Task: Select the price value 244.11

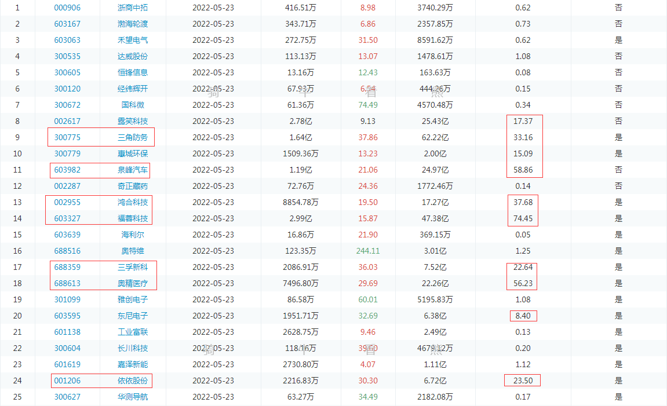Action: 368,251
